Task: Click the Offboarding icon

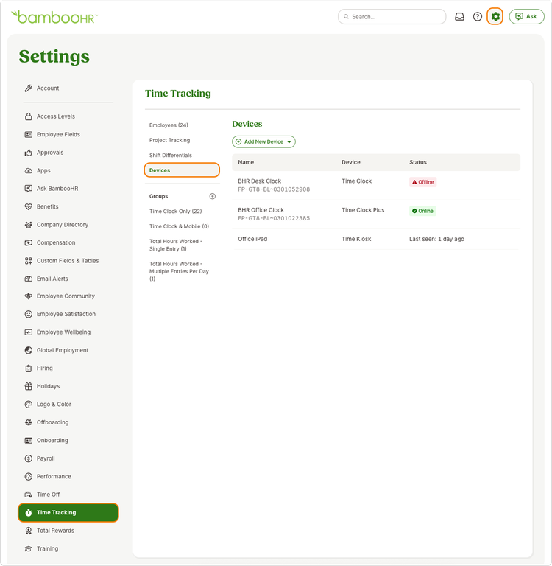Action: coord(29,422)
